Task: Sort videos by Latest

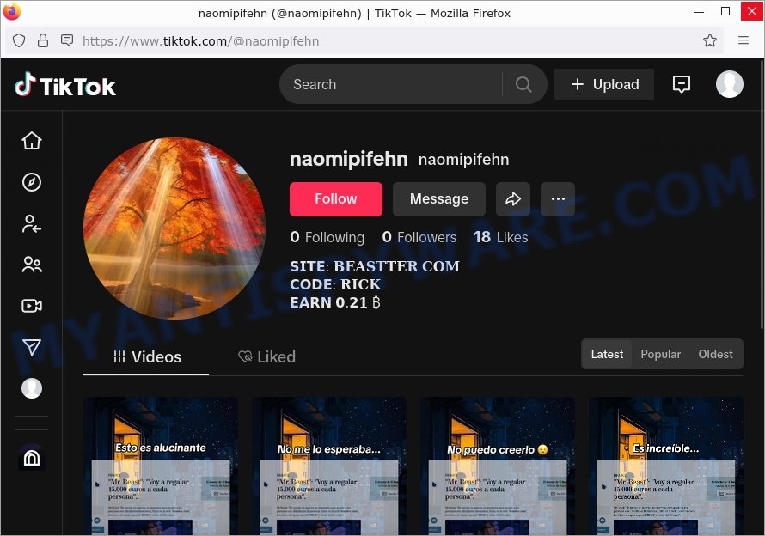Action: pyautogui.click(x=607, y=354)
